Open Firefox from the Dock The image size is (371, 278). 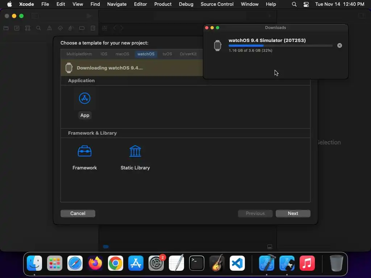[x=95, y=263]
